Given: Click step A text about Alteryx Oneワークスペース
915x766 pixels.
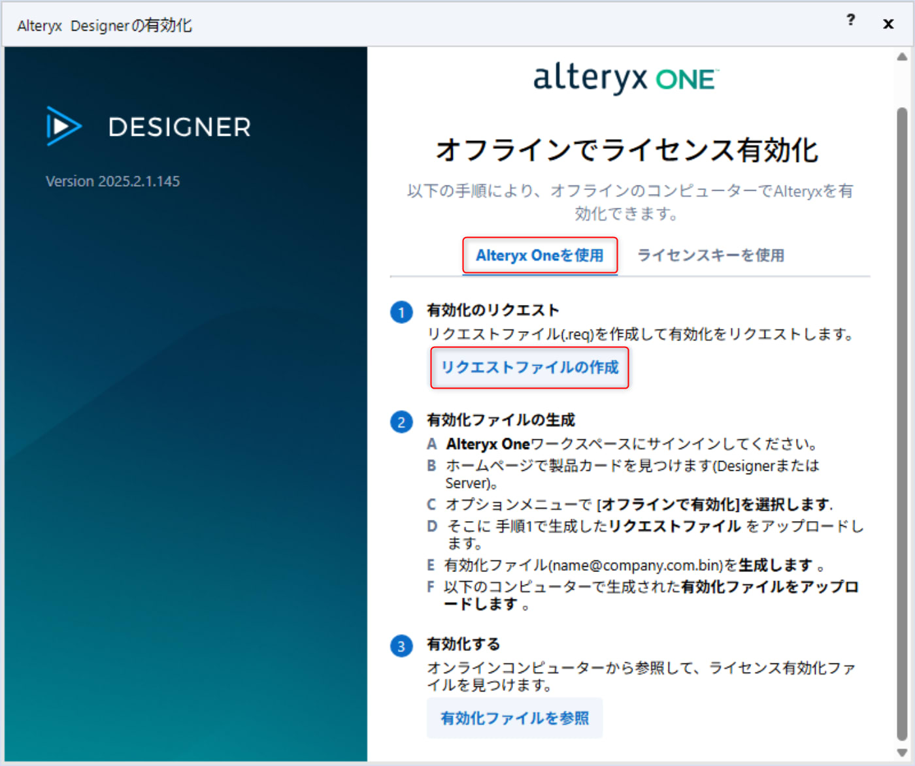Looking at the screenshot, I should click(x=631, y=444).
